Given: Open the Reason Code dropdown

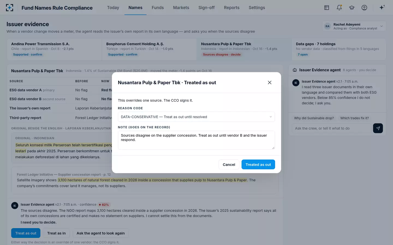Looking at the screenshot, I should click(x=196, y=117).
